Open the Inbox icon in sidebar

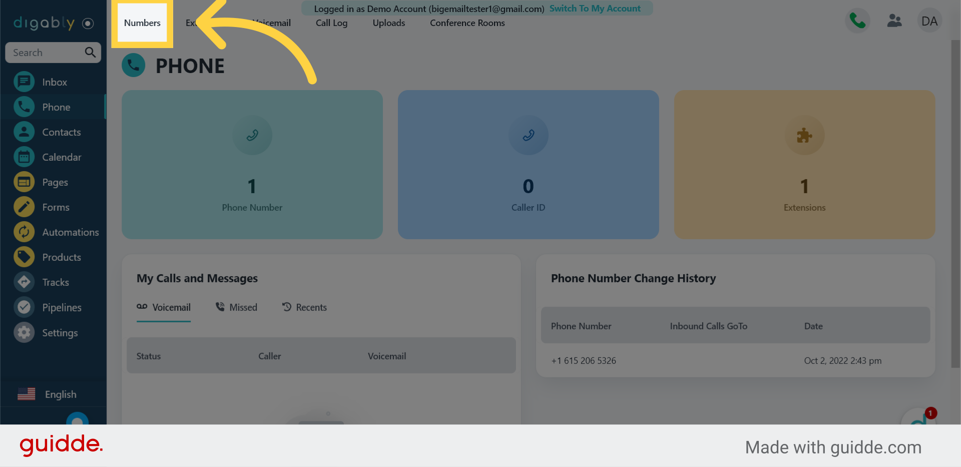click(24, 82)
